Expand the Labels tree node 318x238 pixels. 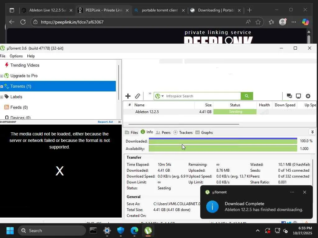pyautogui.click(x=2, y=97)
